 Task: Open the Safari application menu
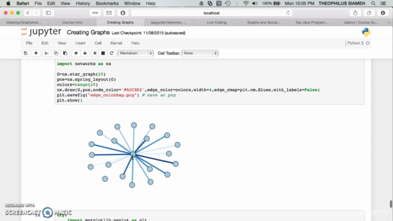pos(23,3)
